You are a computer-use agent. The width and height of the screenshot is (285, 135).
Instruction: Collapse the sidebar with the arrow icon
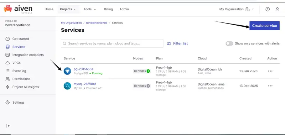click(x=8, y=126)
